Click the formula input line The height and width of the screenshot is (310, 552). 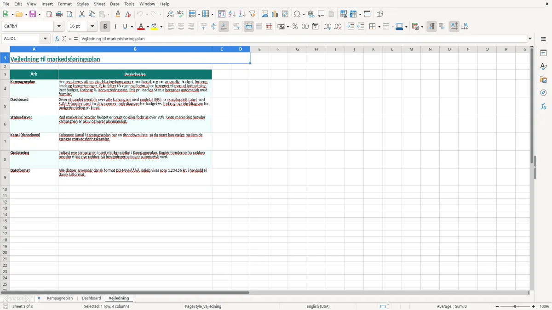point(303,39)
